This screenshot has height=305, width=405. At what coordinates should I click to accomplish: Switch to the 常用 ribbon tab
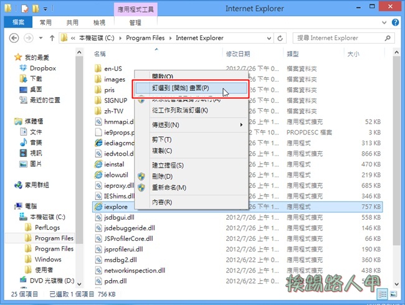45,22
